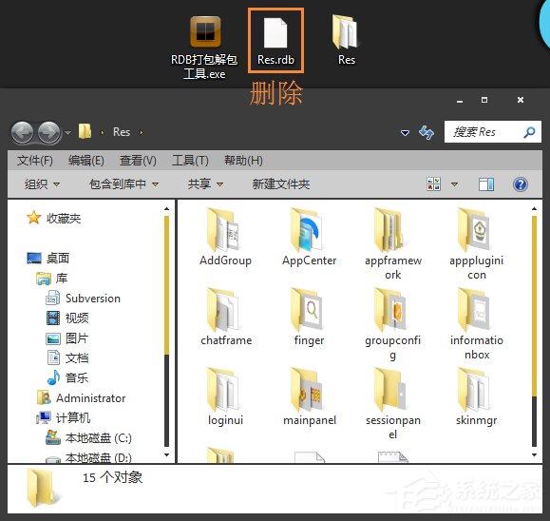Open the 查看(V) menu
Screen dimensions: 550x521
coord(138,161)
